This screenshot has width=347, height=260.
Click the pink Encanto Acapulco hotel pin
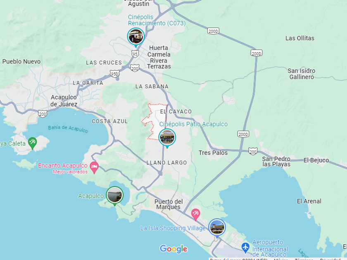[x=94, y=168]
